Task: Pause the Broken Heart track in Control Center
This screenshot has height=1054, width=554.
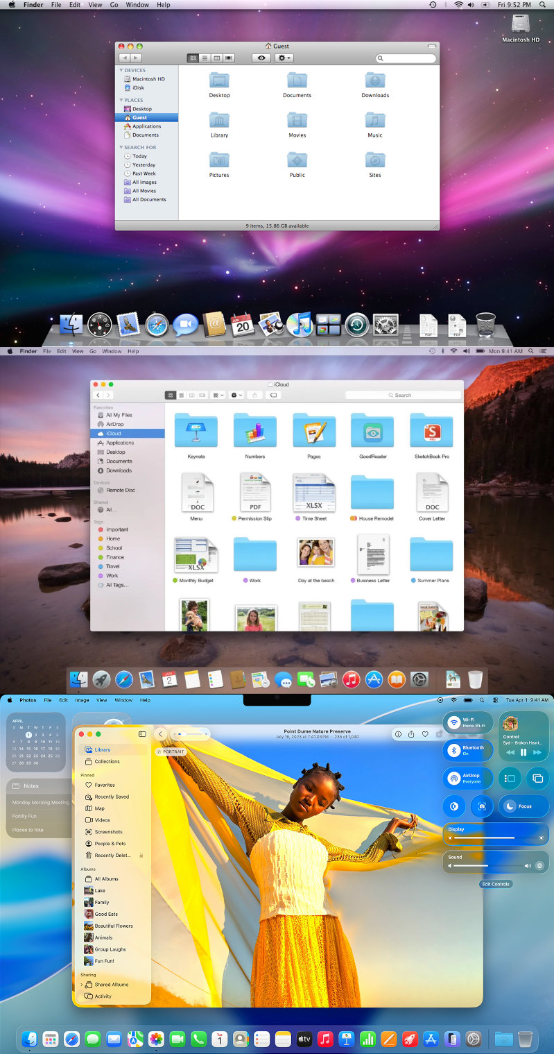Action: (523, 752)
